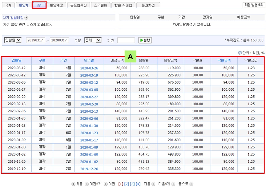Screen dimensions: 266x187
Task: Open maturity date link 2019-12-26
Action: (x=89, y=169)
